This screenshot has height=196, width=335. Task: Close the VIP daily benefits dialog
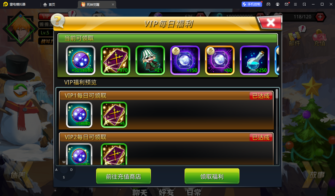270,23
